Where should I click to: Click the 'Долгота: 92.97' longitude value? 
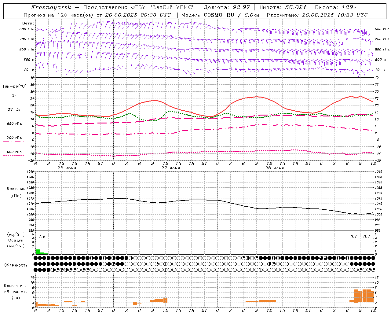click(227, 7)
